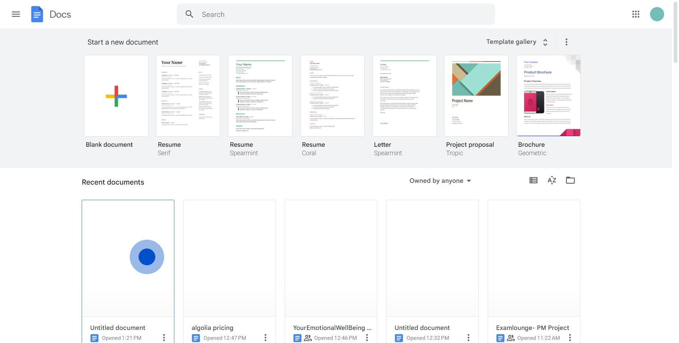Image resolution: width=679 pixels, height=343 pixels.
Task: Choose the Resume Spearmint template
Action: click(x=260, y=96)
